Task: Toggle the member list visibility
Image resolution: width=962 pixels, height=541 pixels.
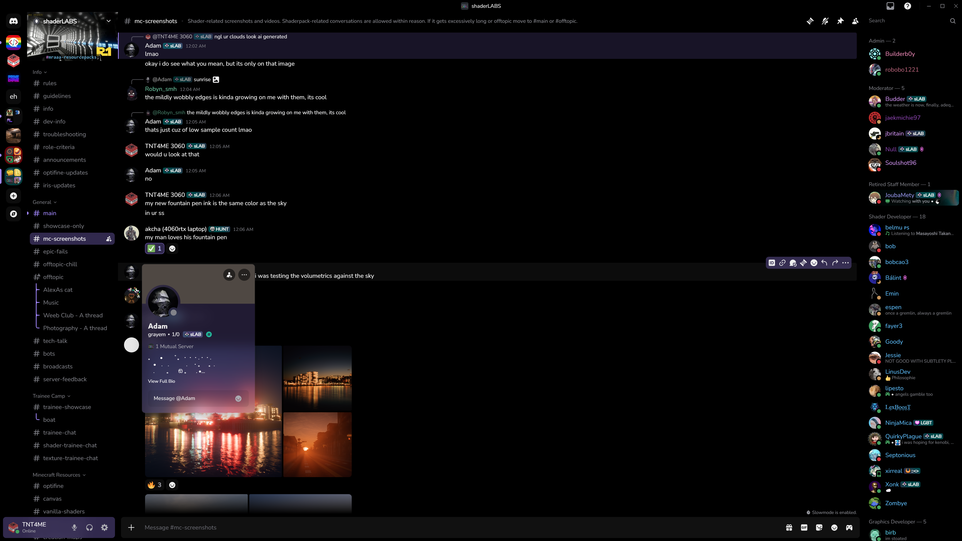Action: tap(855, 21)
